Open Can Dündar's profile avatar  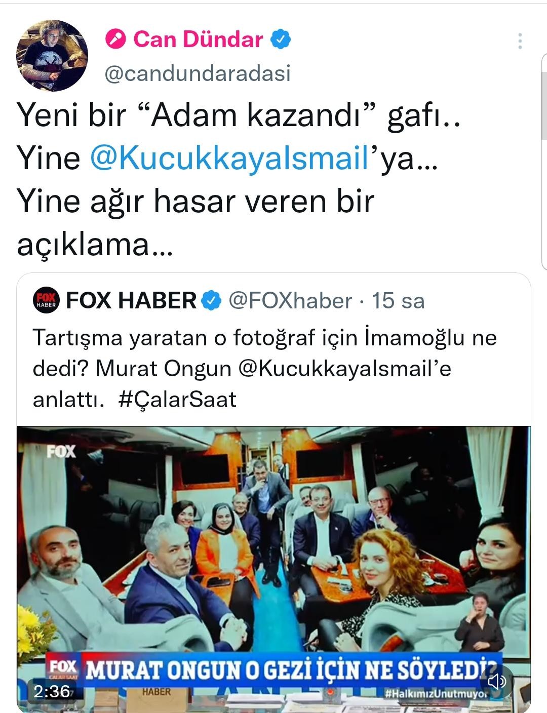click(x=52, y=56)
